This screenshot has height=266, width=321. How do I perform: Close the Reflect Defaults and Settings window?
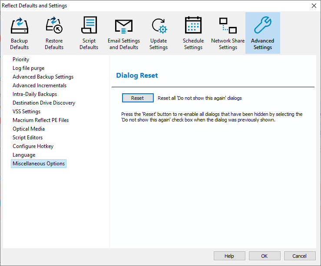[x=314, y=6]
